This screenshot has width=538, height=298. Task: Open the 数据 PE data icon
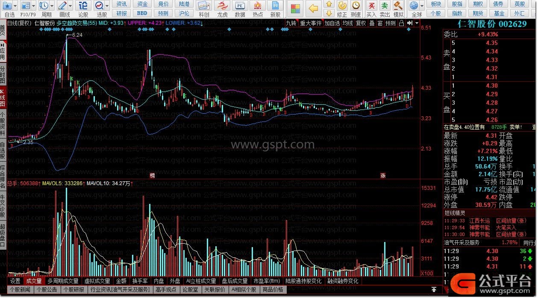click(240, 6)
